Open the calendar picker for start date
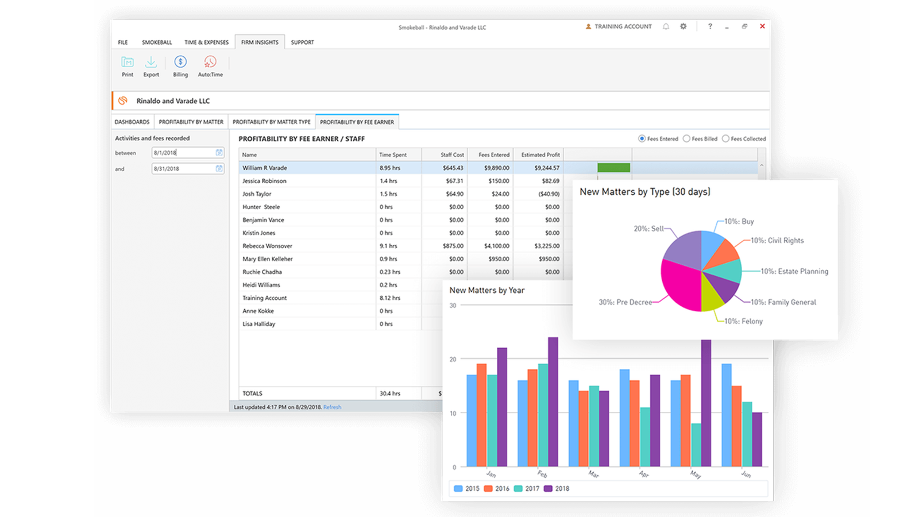 (x=219, y=153)
